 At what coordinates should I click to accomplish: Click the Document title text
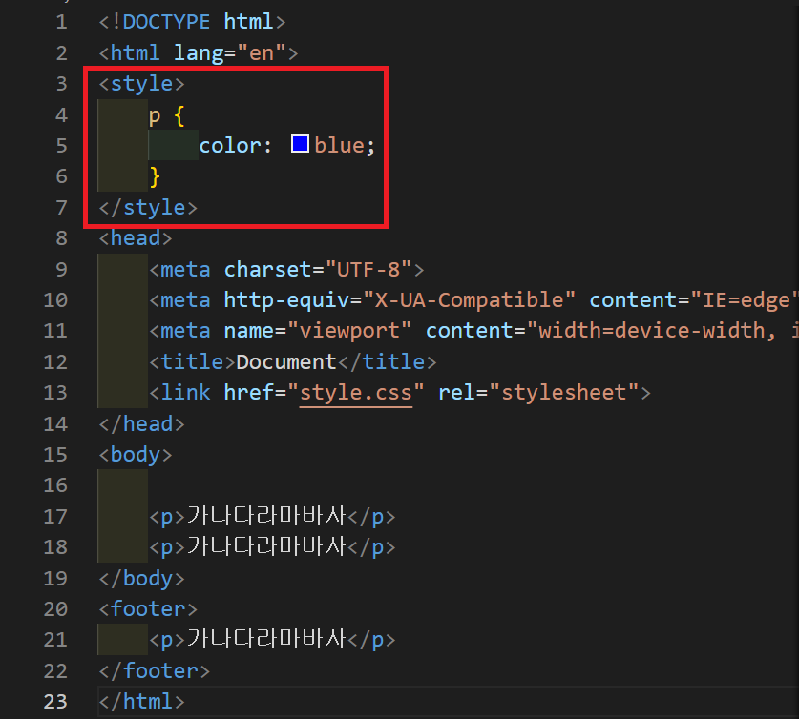click(x=285, y=362)
